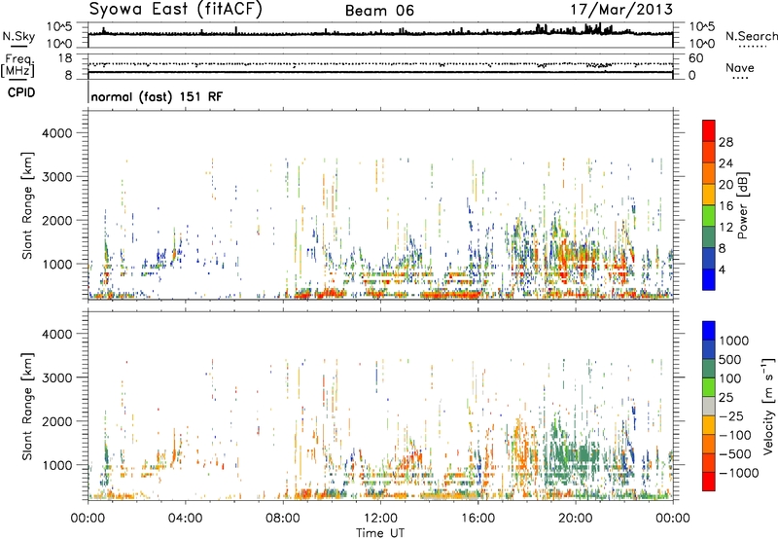This screenshot has width=778, height=539.
Task: Select the "CPID" row label
Action: coord(21,92)
